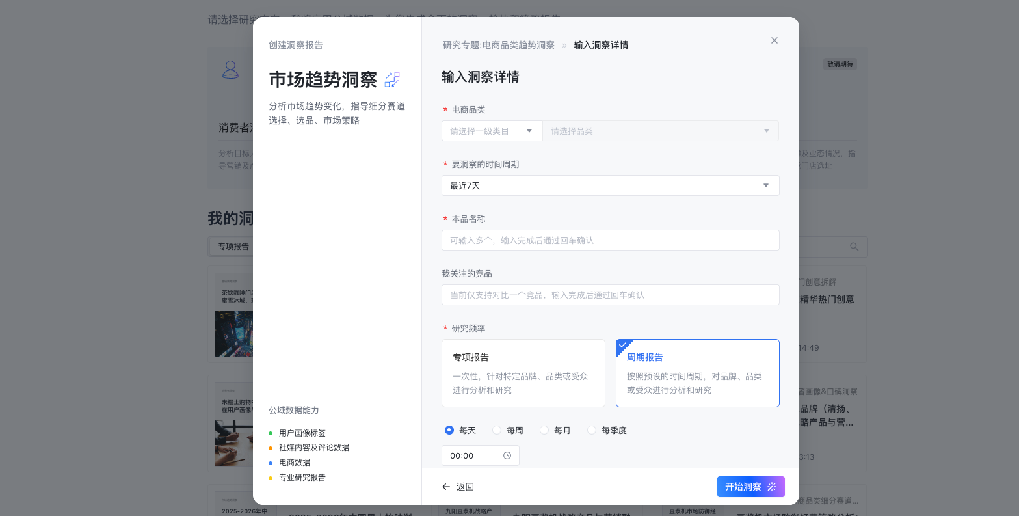Choose the 每月 radio option
The image size is (1019, 516).
pos(544,430)
